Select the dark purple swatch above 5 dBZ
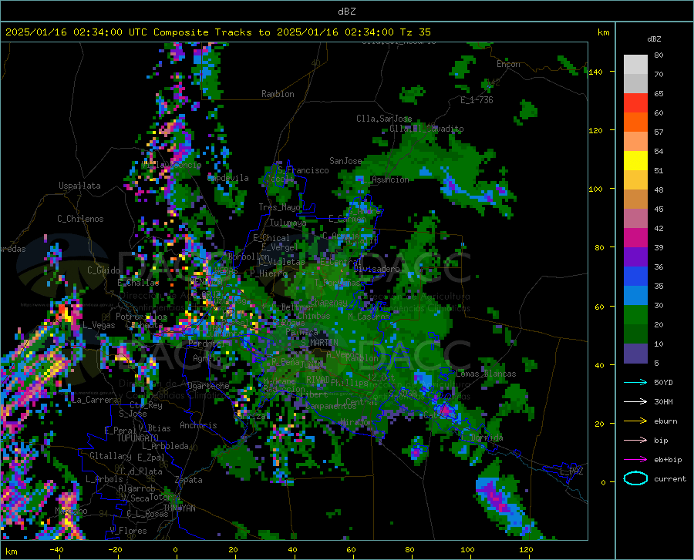This screenshot has height=560, width=694. click(635, 353)
